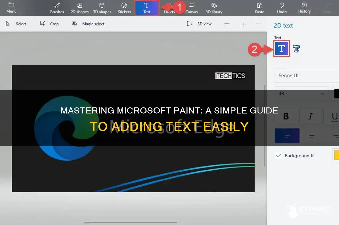Zoom out with the minus button
This screenshot has height=225, width=339.
tap(227, 24)
